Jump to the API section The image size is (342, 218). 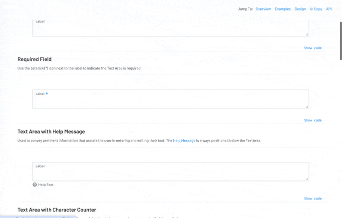click(x=329, y=9)
